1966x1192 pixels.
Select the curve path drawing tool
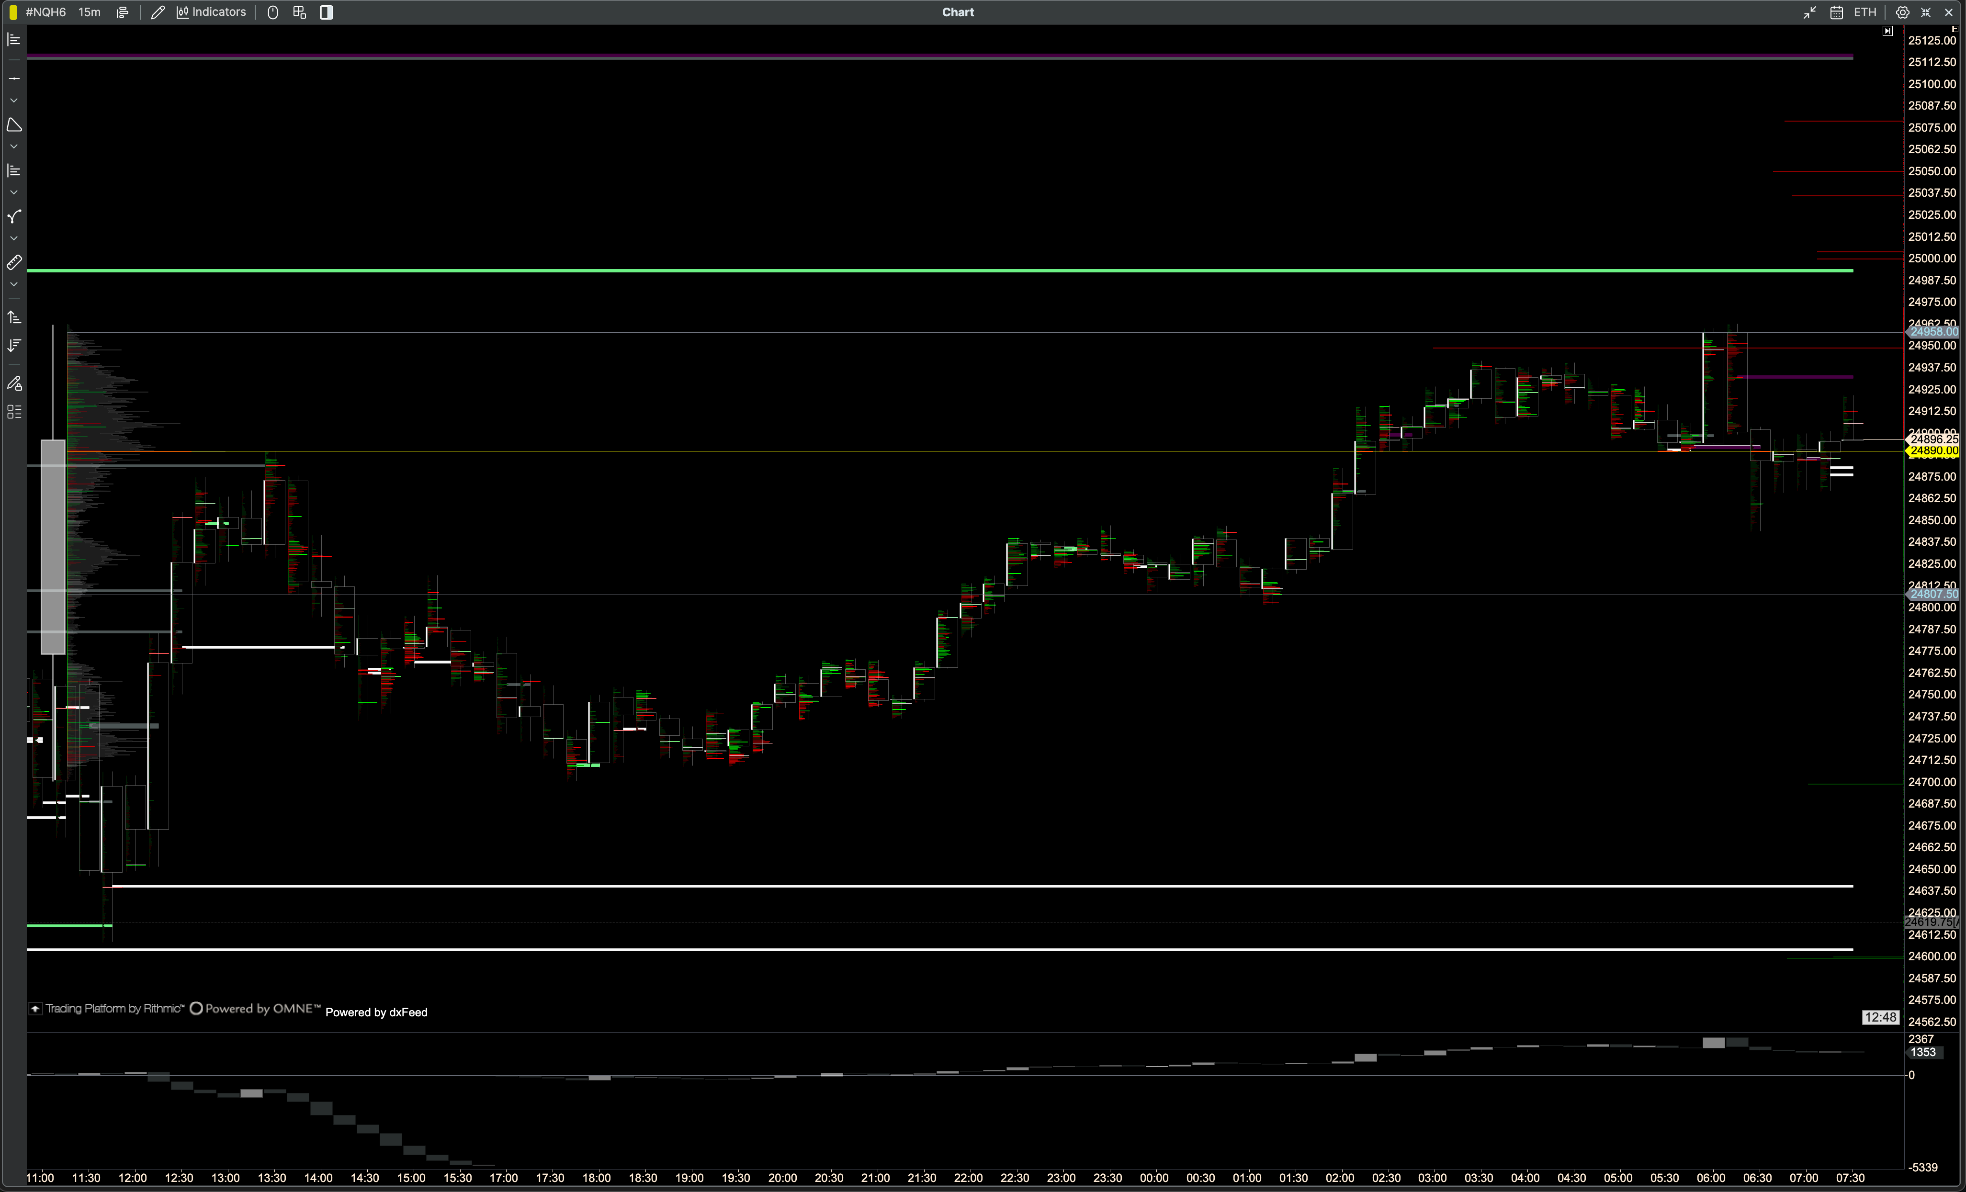pos(13,216)
